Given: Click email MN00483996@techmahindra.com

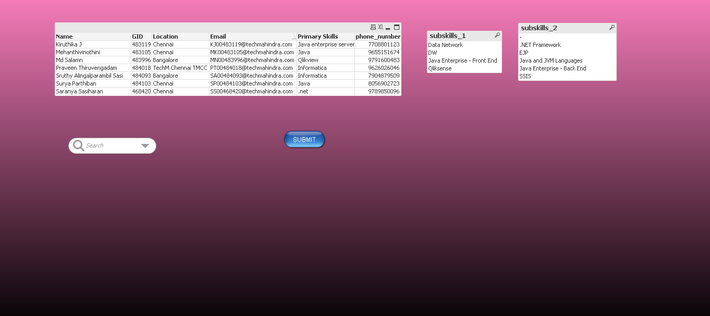Looking at the screenshot, I should tap(253, 60).
